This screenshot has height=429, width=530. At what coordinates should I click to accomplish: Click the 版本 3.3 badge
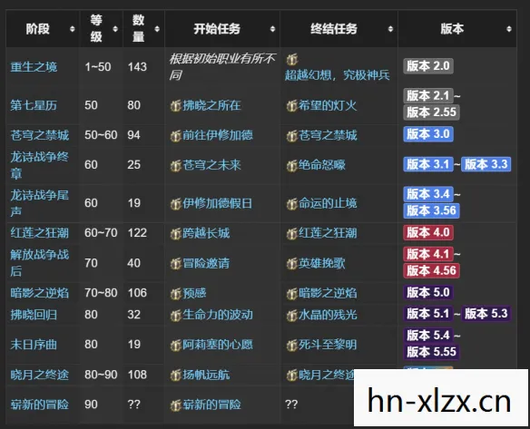[486, 164]
